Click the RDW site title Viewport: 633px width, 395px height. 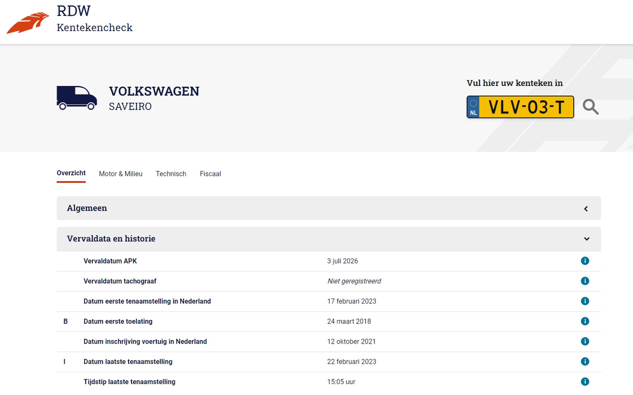74,11
